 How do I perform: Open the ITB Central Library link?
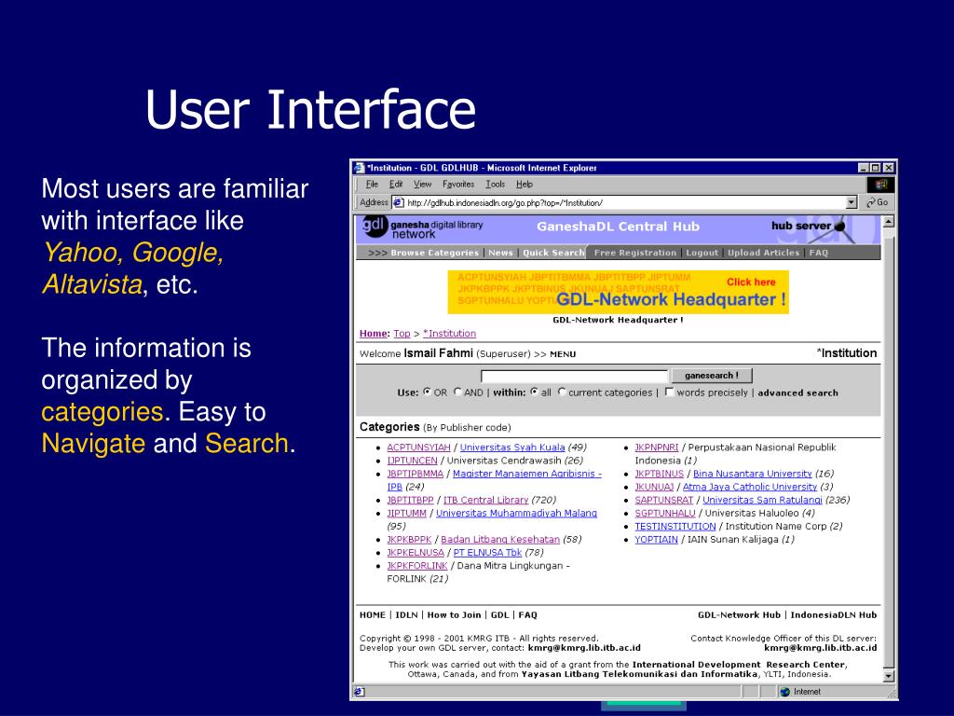pyautogui.click(x=485, y=500)
